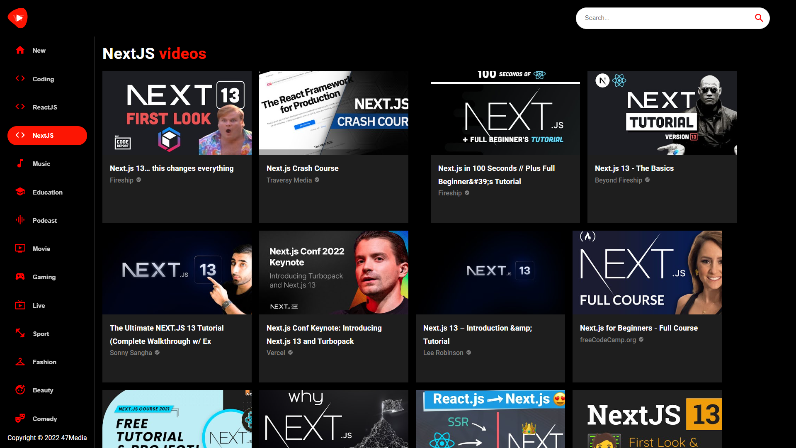The image size is (796, 448).
Task: Open '100 Seconds of' Next.js thumbnail
Action: click(505, 113)
